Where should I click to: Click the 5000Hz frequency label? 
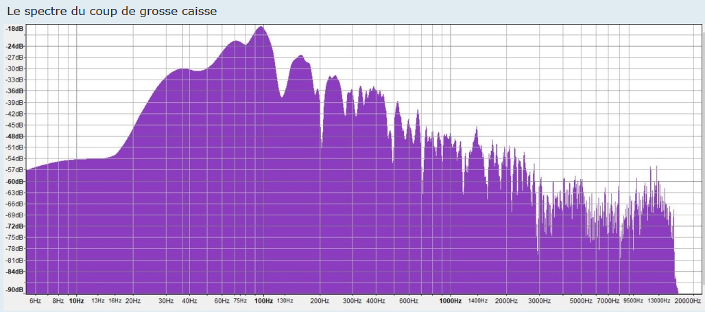(582, 300)
